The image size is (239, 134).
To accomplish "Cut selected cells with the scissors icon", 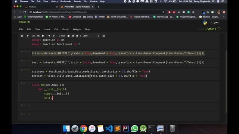I will (x=34, y=36).
